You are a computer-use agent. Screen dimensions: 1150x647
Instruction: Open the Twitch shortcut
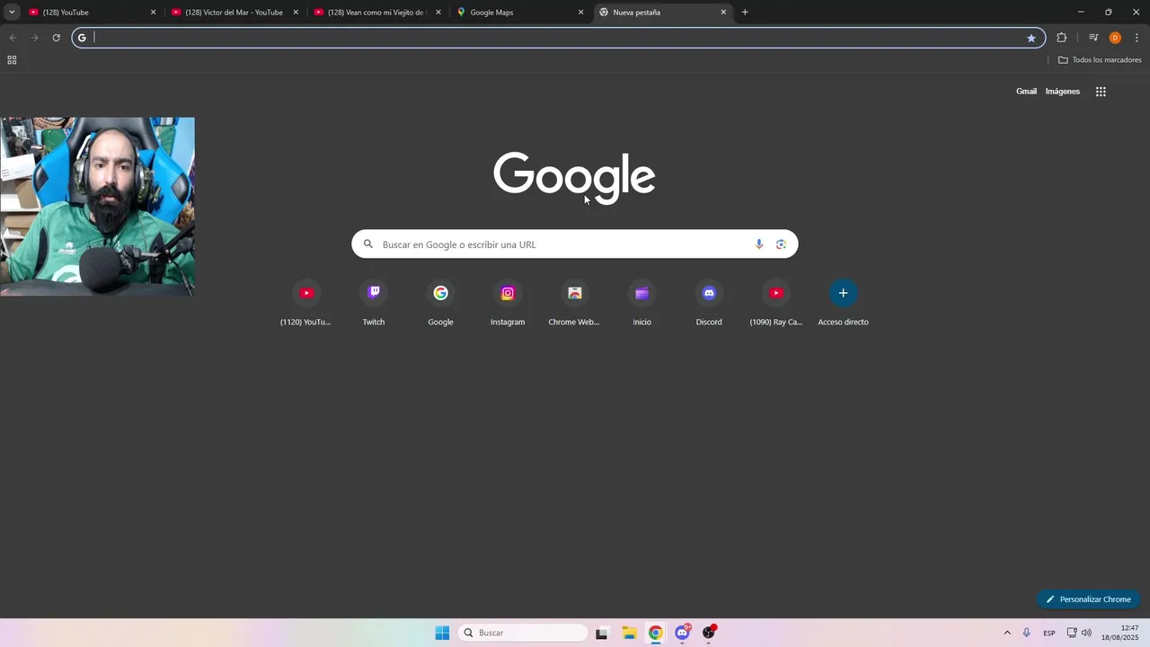374,304
